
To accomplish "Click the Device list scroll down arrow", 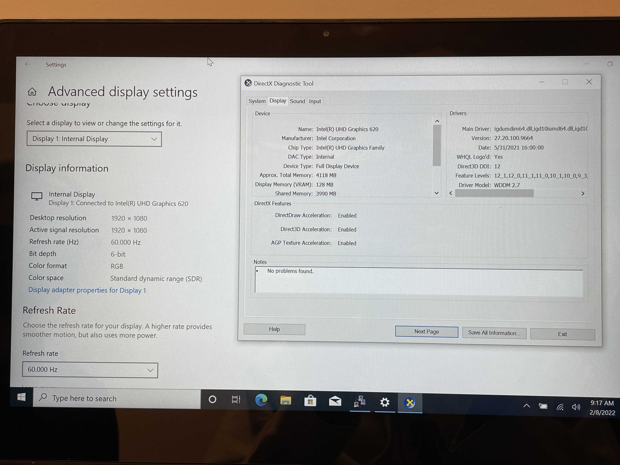I will [437, 193].
